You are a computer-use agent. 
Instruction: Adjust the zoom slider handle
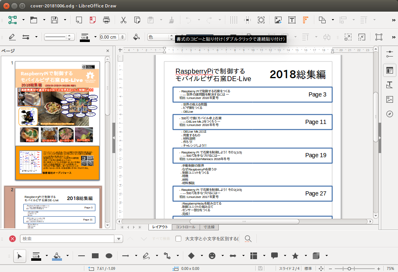[x=349, y=269]
